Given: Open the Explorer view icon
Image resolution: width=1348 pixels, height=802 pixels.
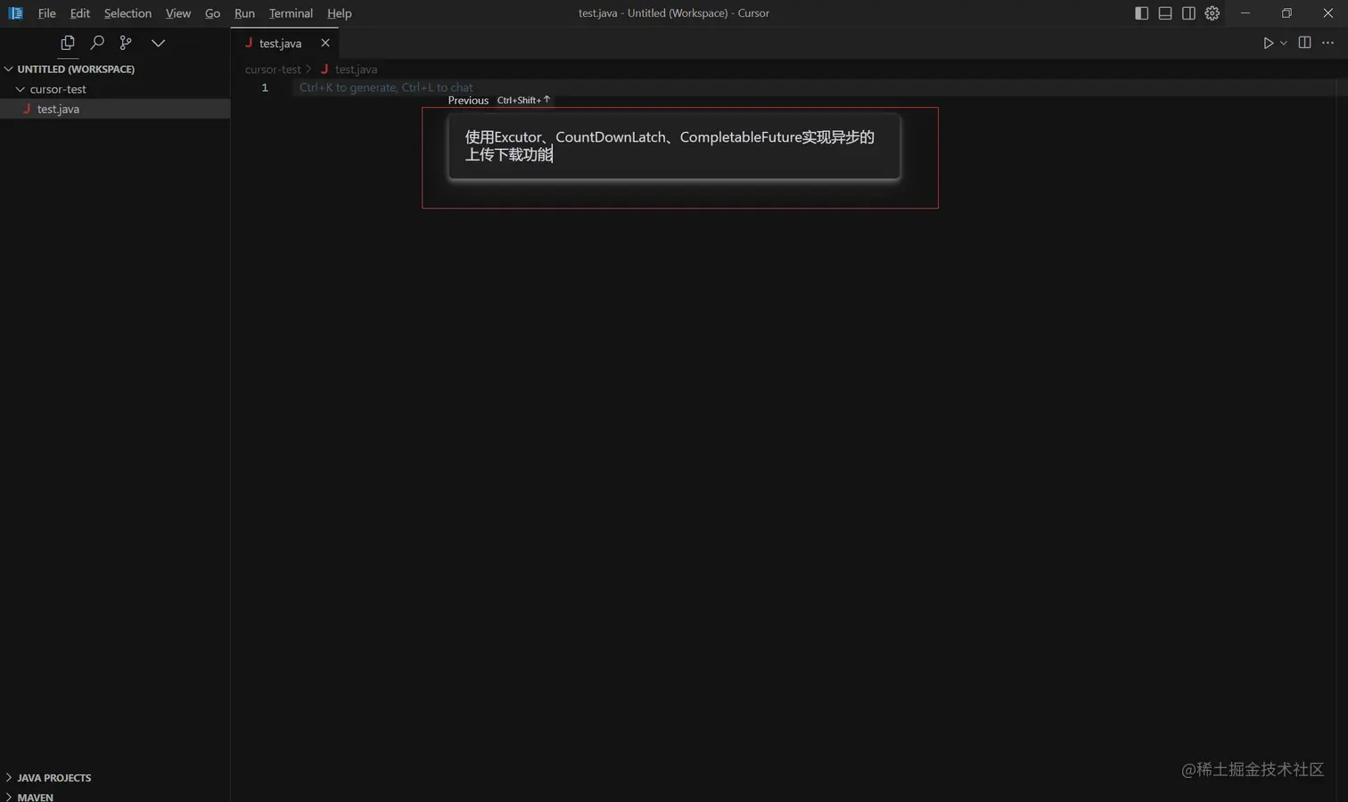Looking at the screenshot, I should click(68, 43).
